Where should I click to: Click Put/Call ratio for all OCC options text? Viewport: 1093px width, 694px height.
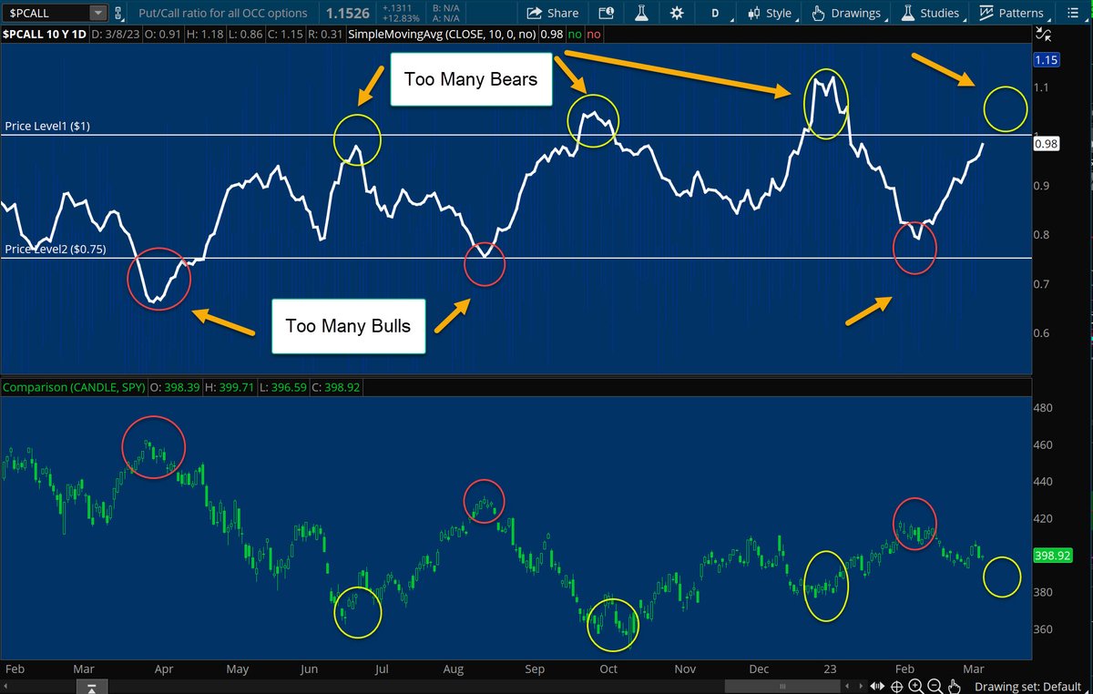[x=223, y=13]
